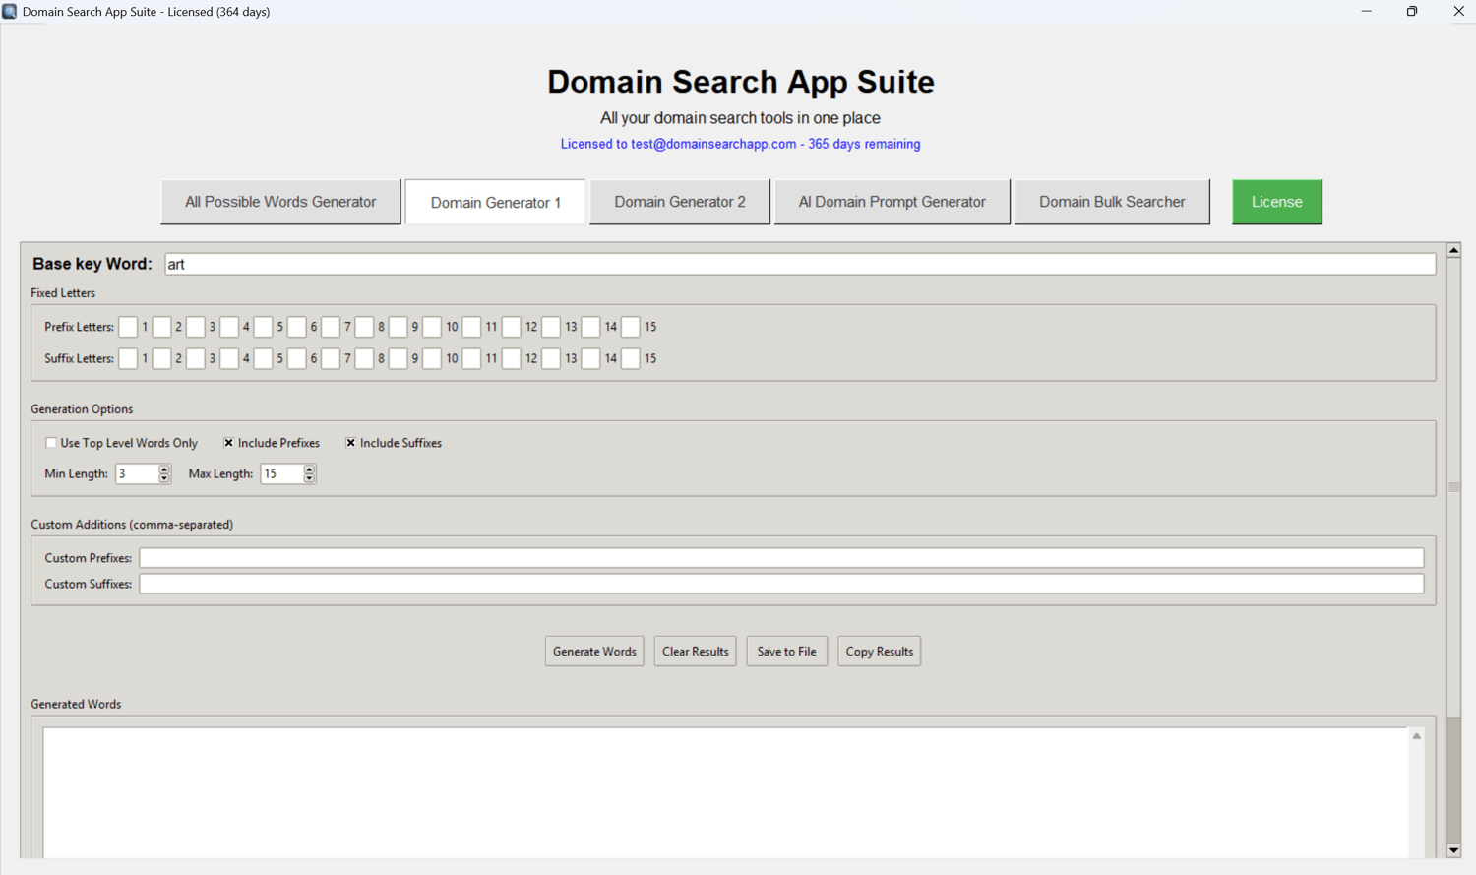Focus the Base key Word input field
The height and width of the screenshot is (875, 1476).
(800, 264)
